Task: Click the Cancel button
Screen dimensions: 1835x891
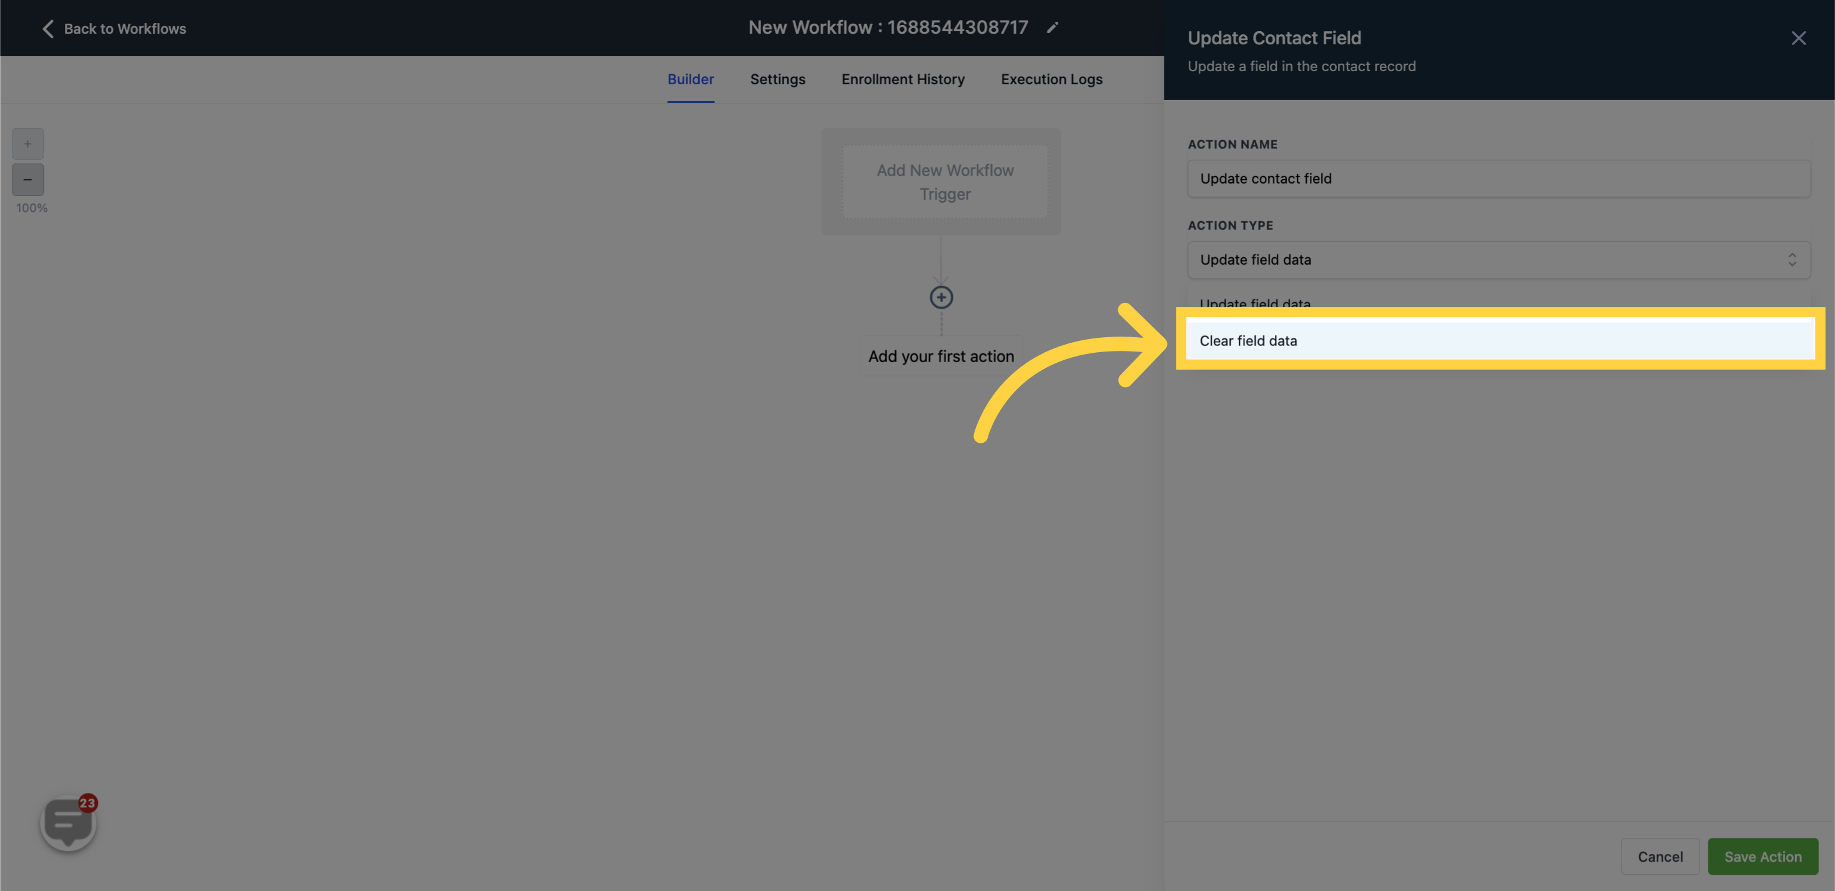Action: pos(1661,856)
